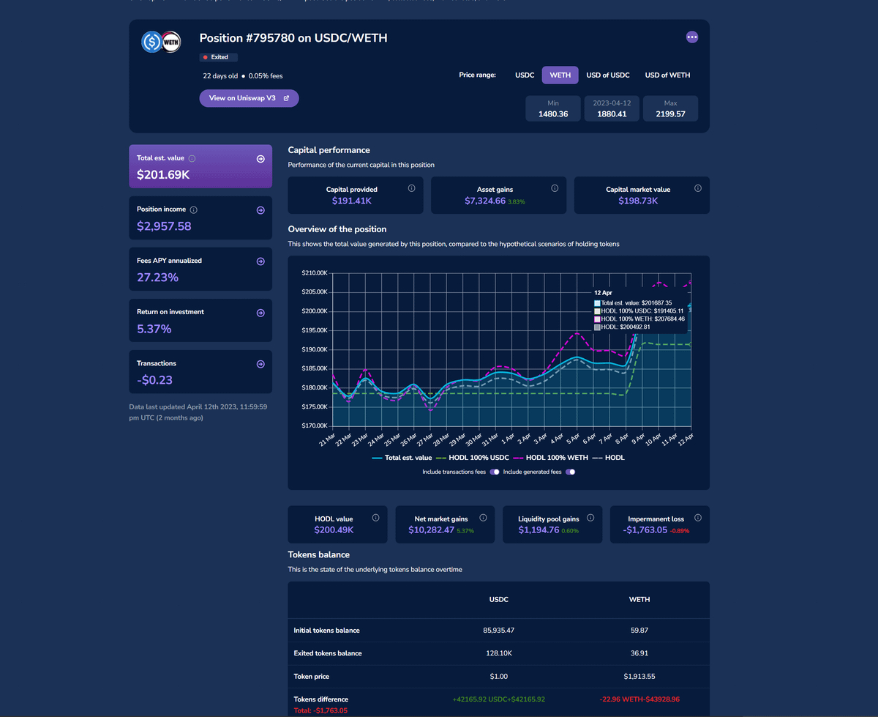Switch price range to USD of USDC
The image size is (878, 717).
(607, 75)
